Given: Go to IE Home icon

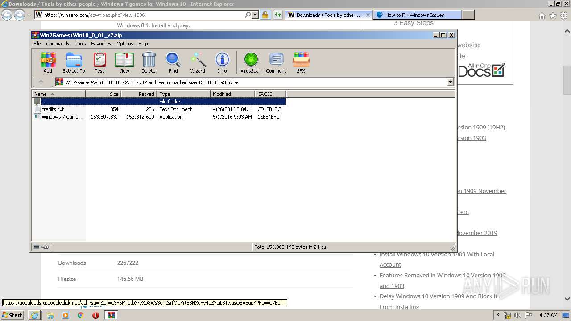Looking at the screenshot, I should click(542, 16).
